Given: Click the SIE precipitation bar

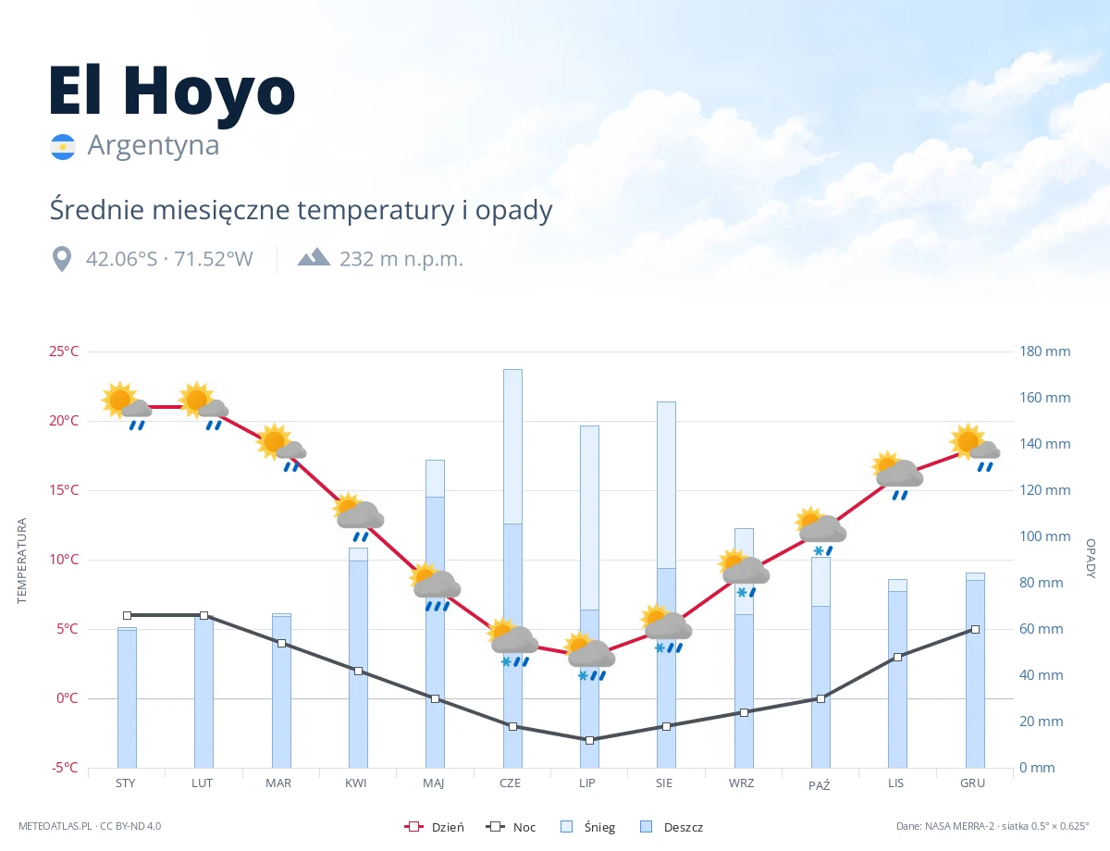Looking at the screenshot, I should click(666, 585).
